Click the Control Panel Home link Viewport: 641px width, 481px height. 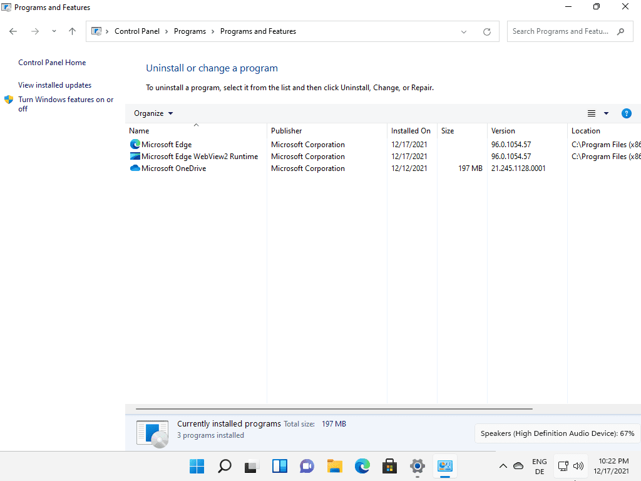point(52,62)
